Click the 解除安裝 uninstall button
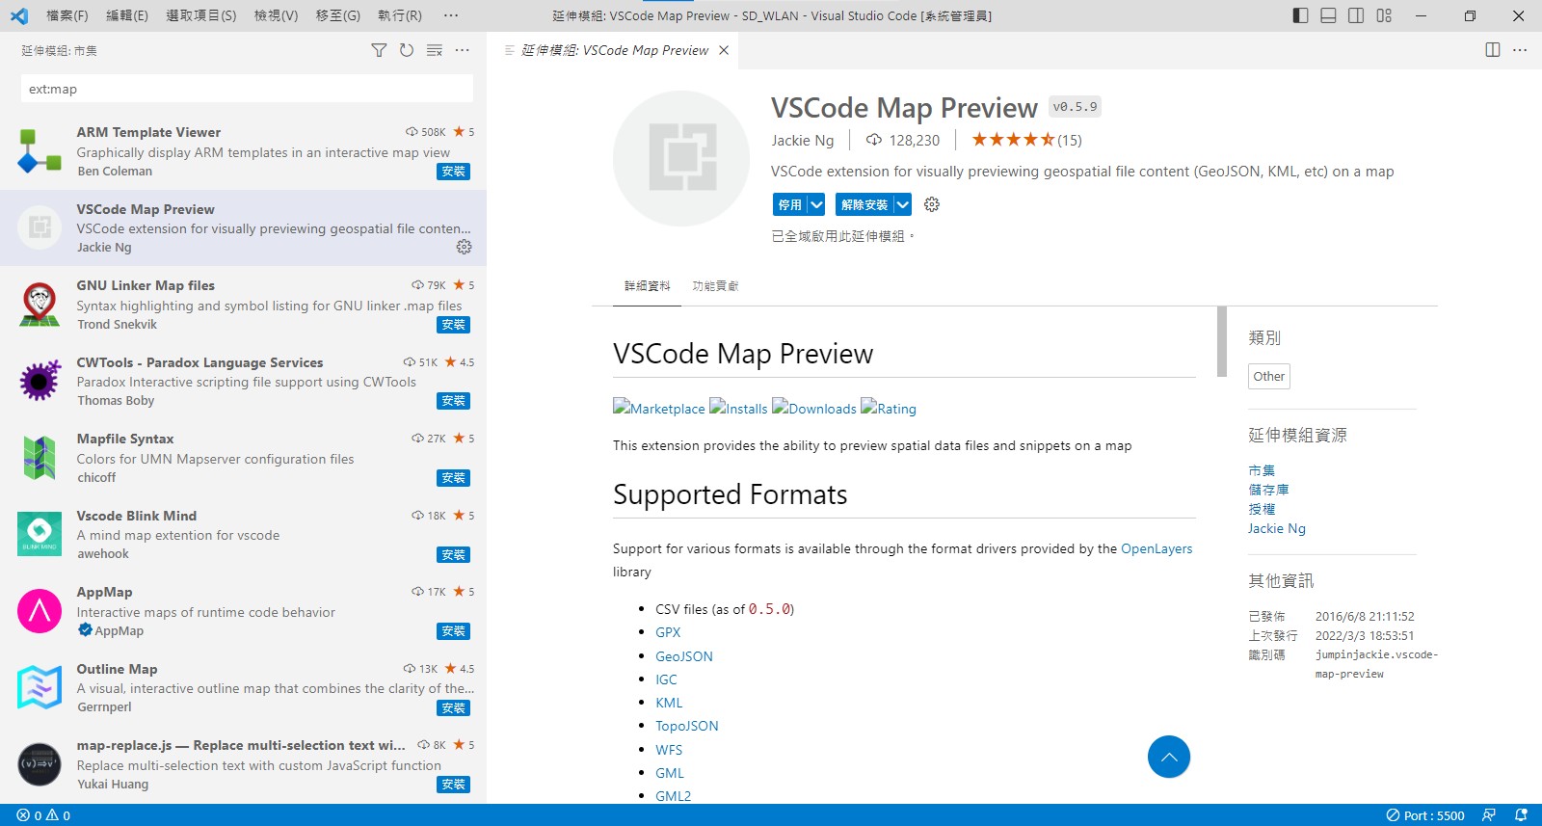Image resolution: width=1542 pixels, height=826 pixels. point(864,204)
